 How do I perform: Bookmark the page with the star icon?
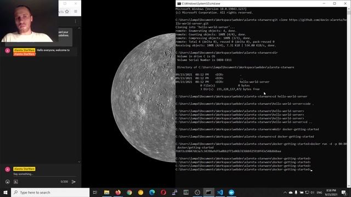pyautogui.click(x=67, y=11)
